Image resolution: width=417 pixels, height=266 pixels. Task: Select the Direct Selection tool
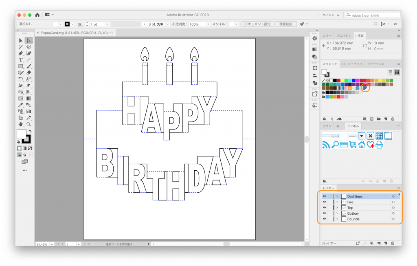[x=29, y=40]
